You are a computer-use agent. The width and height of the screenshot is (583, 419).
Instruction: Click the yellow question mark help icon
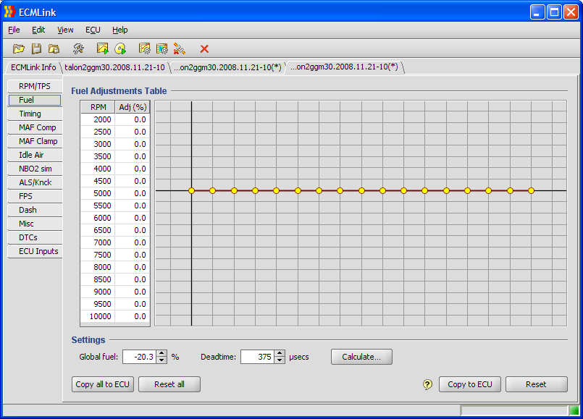coord(427,384)
